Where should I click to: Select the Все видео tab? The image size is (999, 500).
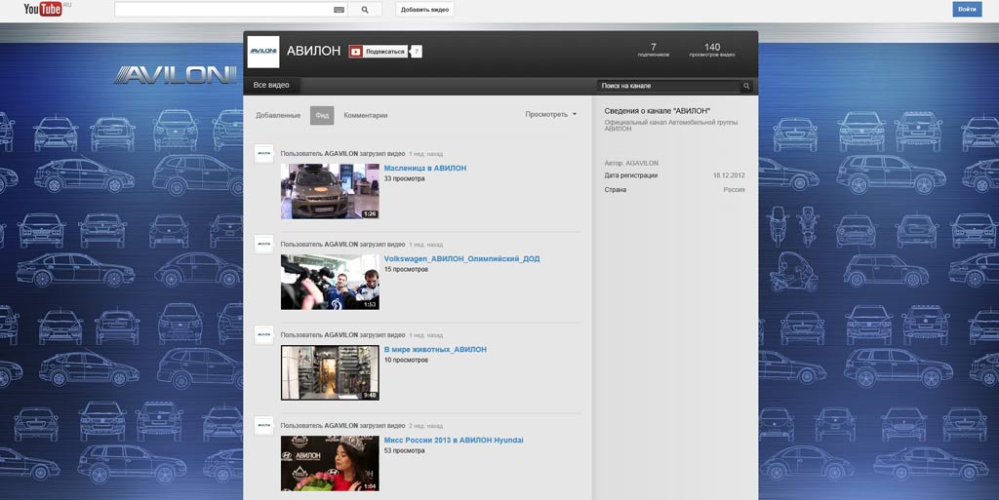tap(271, 85)
